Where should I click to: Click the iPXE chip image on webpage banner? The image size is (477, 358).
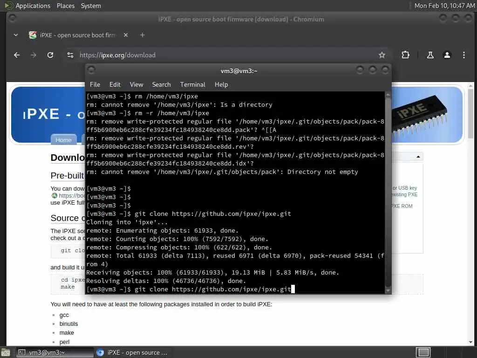(x=420, y=117)
